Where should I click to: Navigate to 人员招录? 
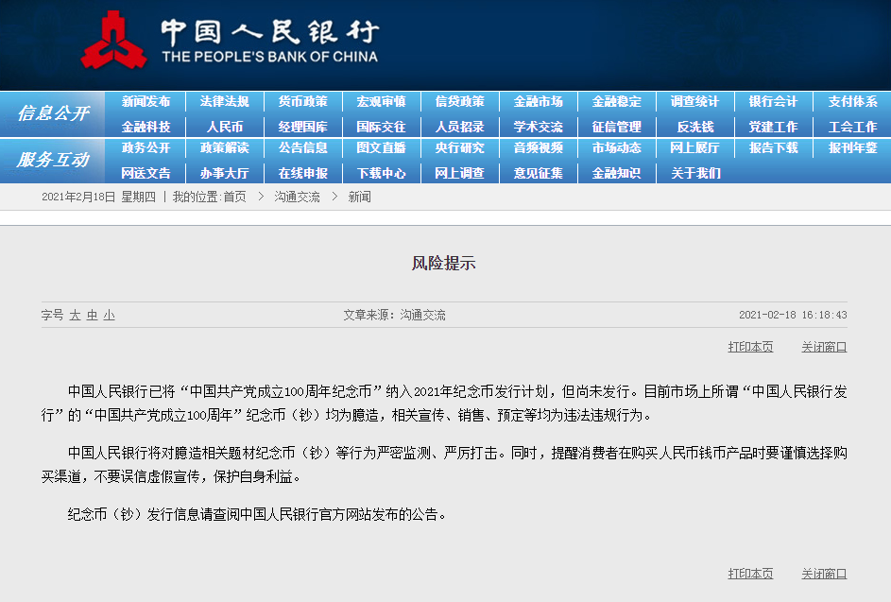459,127
